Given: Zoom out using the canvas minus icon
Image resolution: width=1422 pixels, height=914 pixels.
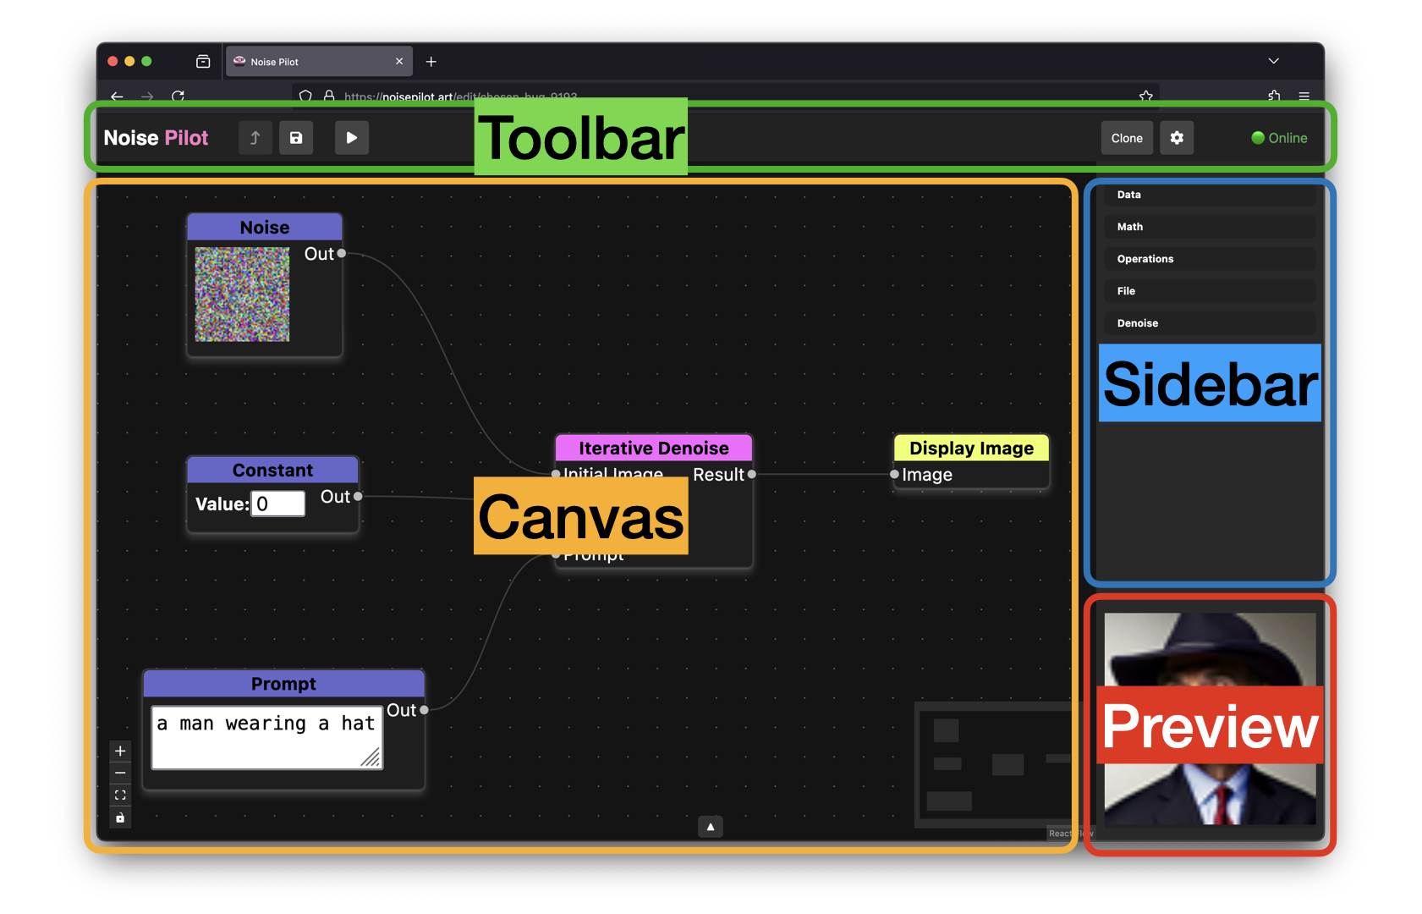Looking at the screenshot, I should [x=120, y=773].
